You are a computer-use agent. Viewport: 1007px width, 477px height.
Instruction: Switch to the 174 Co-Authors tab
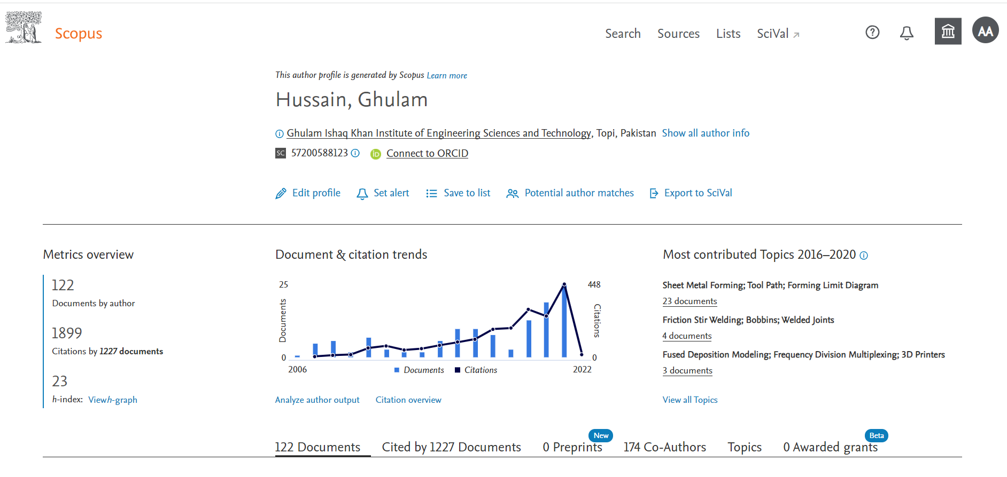pos(664,447)
